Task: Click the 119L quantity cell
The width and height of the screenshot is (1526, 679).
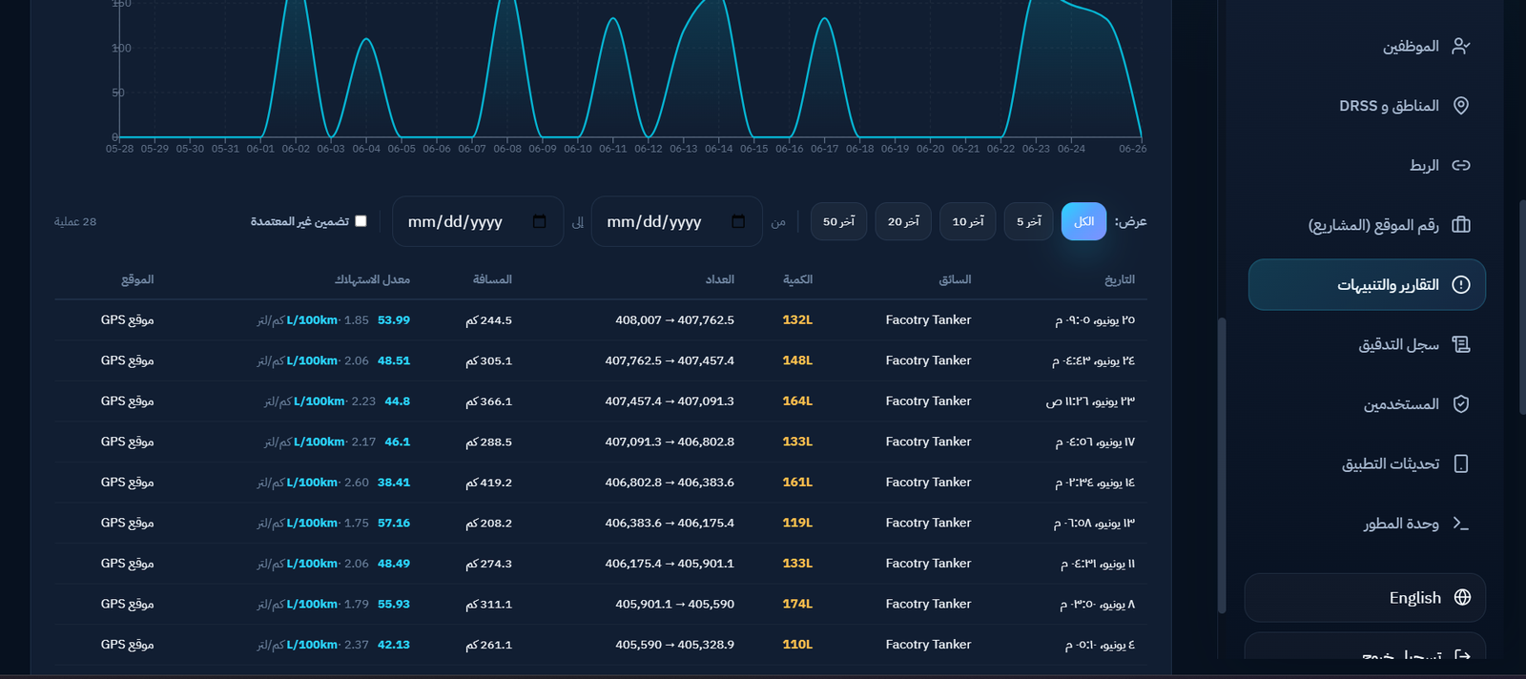Action: pyautogui.click(x=797, y=523)
